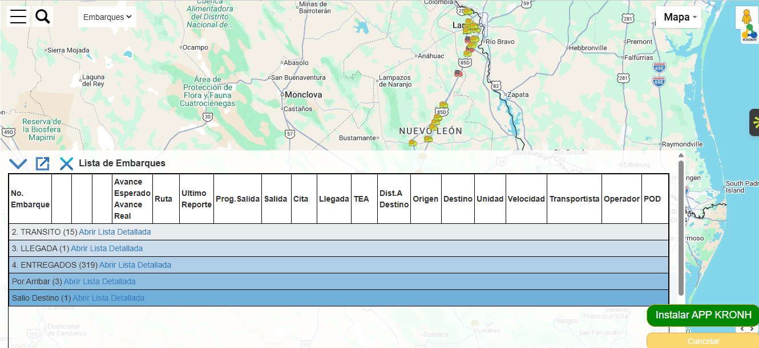This screenshot has height=348, width=759.
Task: Open detailed list for 4. ENTREGADOS
Action: [135, 265]
